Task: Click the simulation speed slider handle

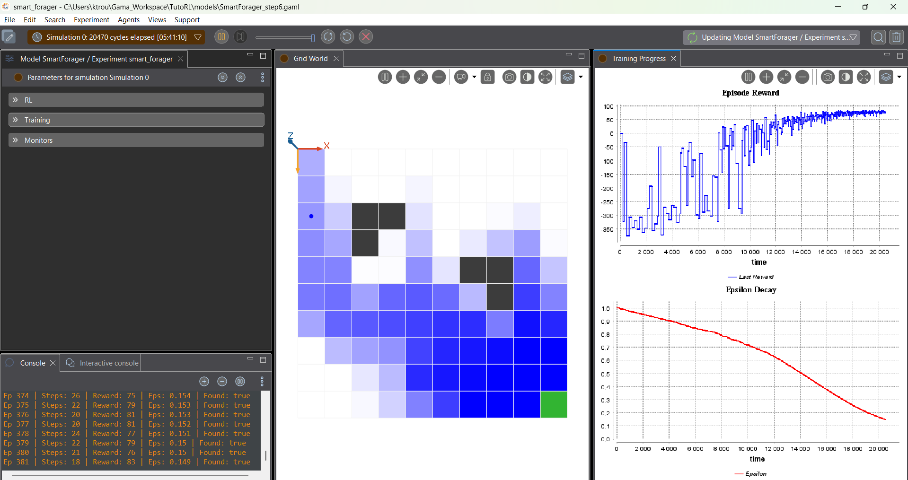Action: [x=312, y=38]
